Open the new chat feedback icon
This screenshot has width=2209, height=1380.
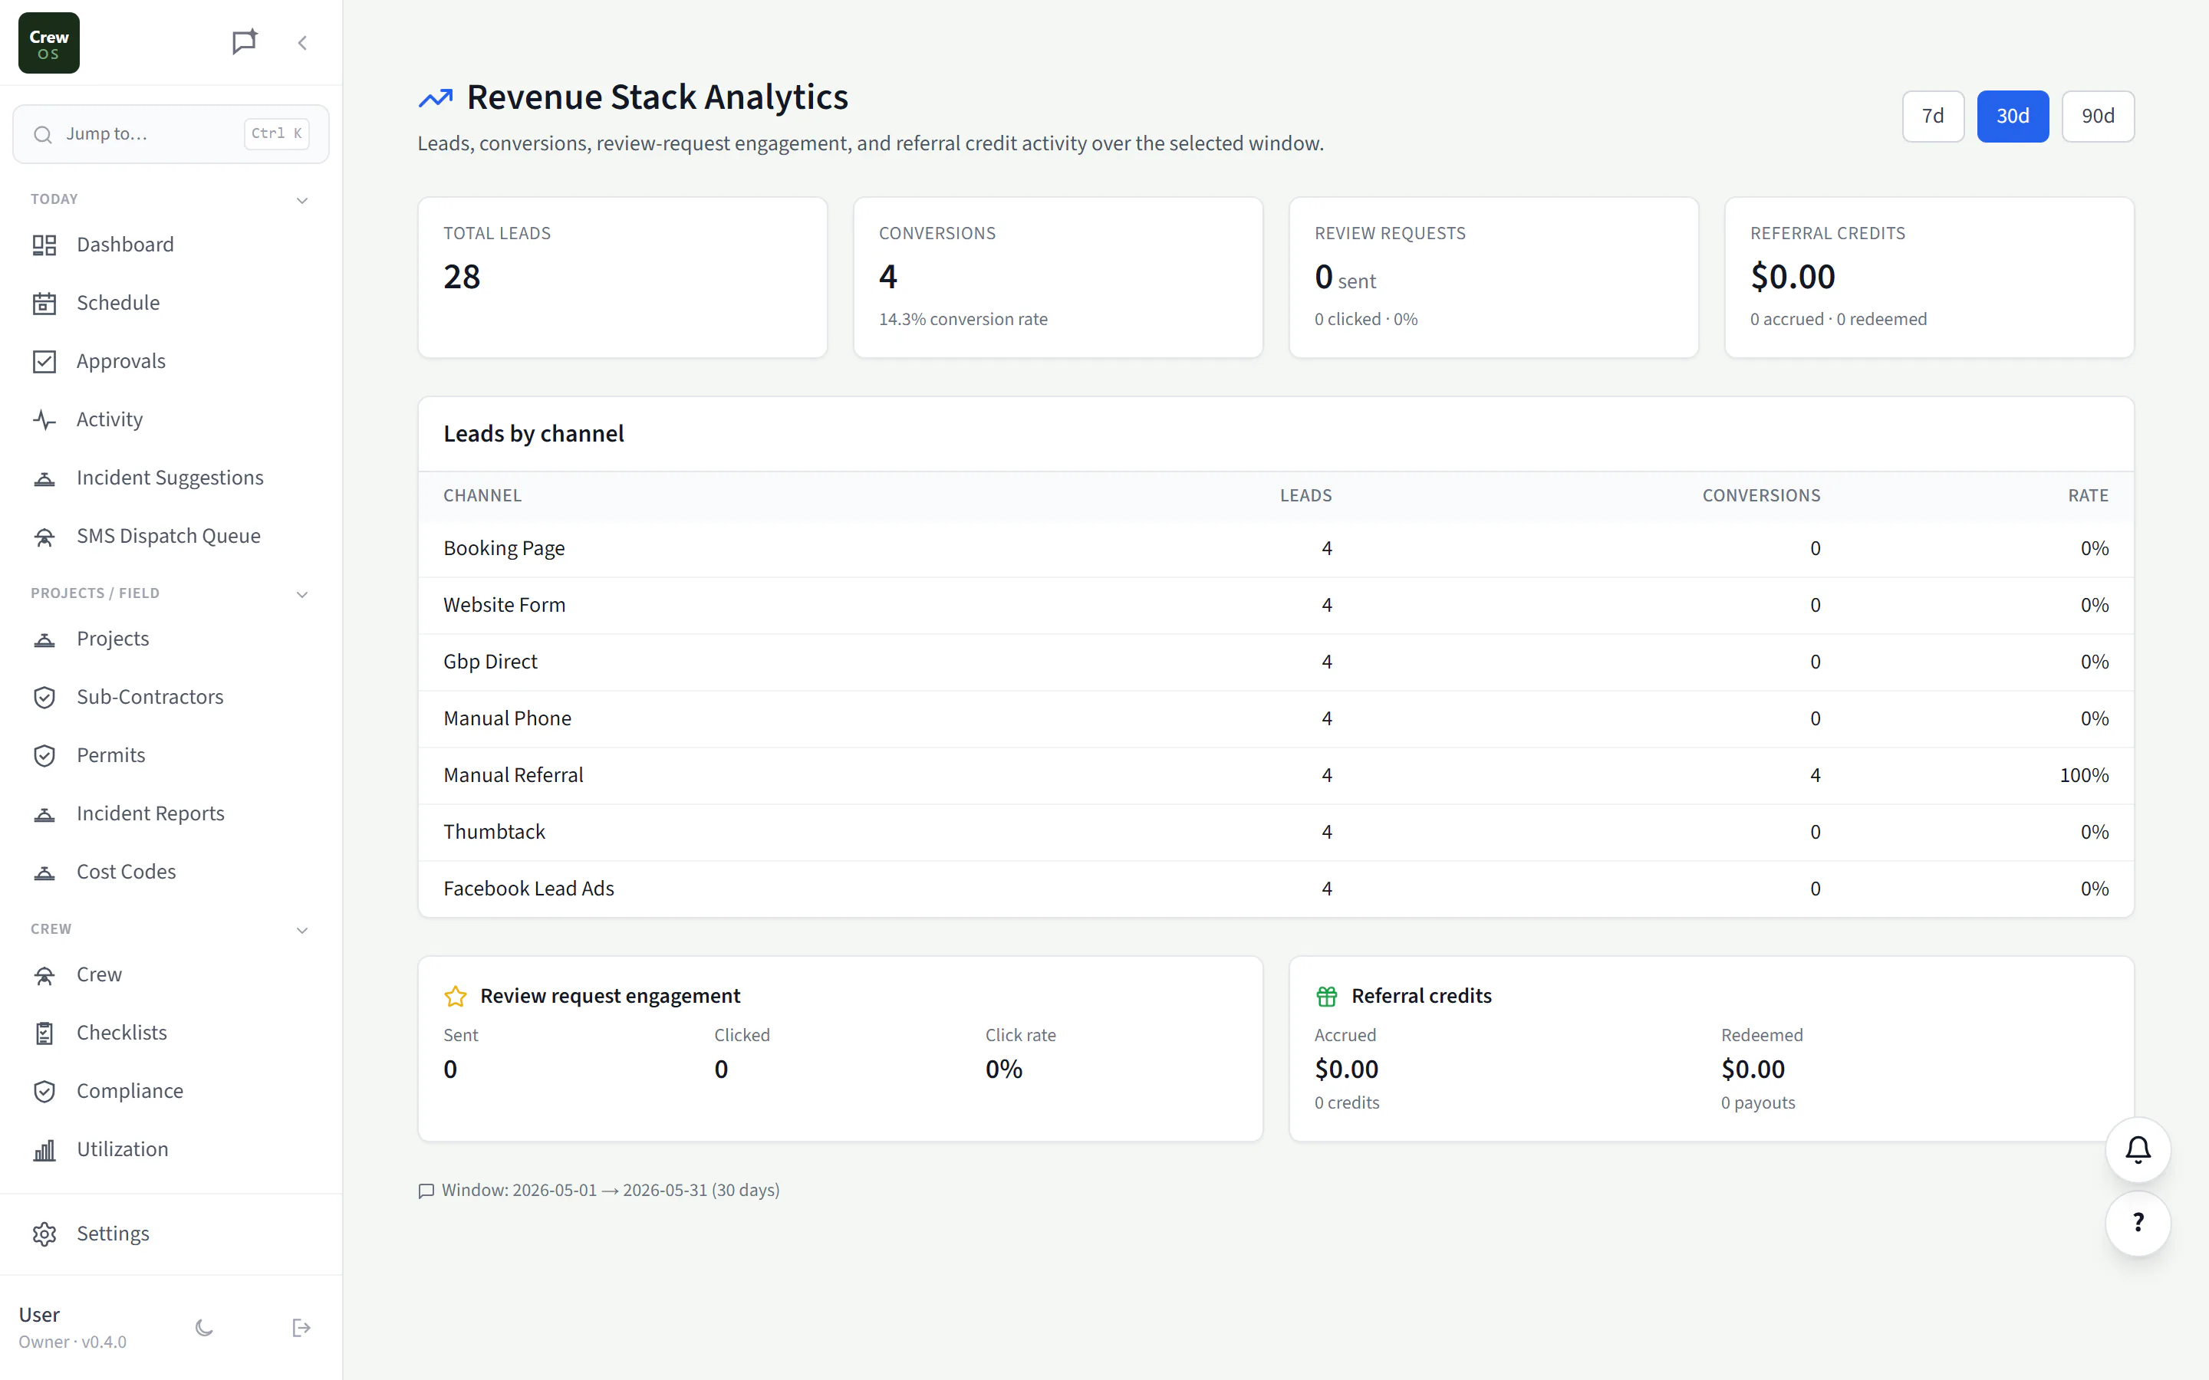(244, 42)
